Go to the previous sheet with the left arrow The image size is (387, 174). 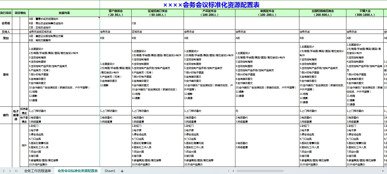pos(4,171)
